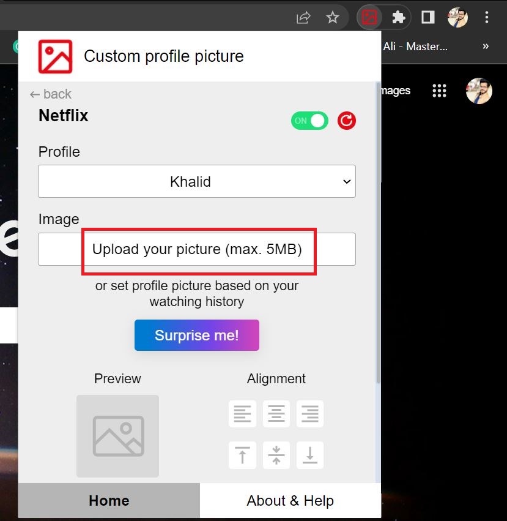Click the red reset refresh icon
The width and height of the screenshot is (507, 521).
[347, 121]
